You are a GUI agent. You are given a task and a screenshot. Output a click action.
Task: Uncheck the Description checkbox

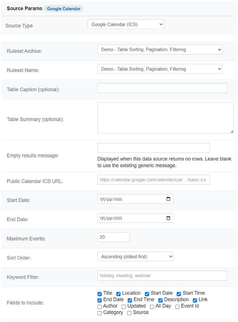pyautogui.click(x=160, y=300)
